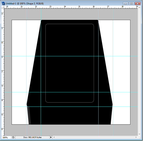Click inside the rounded rectangle outline on canvas
Screen dimensions: 143x141
click(70, 63)
